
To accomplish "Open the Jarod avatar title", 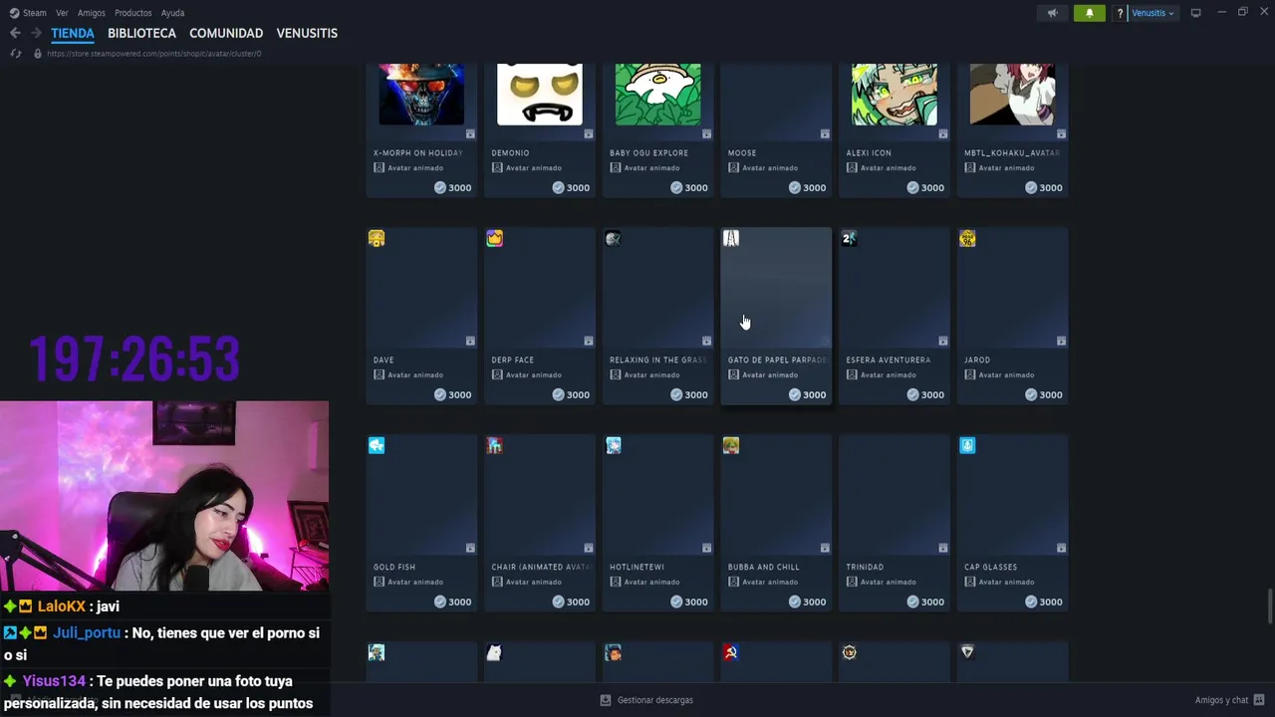I will pyautogui.click(x=977, y=359).
